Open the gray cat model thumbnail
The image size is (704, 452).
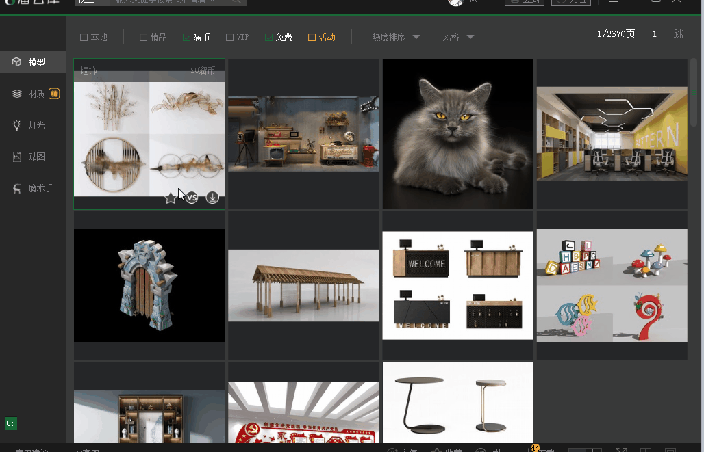(x=457, y=133)
